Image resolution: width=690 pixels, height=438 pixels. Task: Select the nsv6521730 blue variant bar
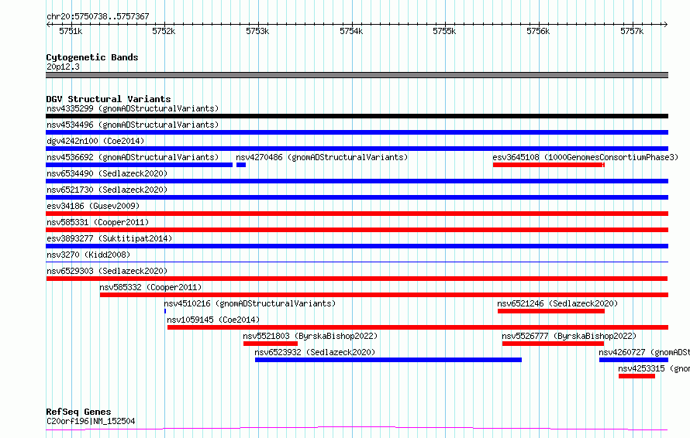coord(357,197)
